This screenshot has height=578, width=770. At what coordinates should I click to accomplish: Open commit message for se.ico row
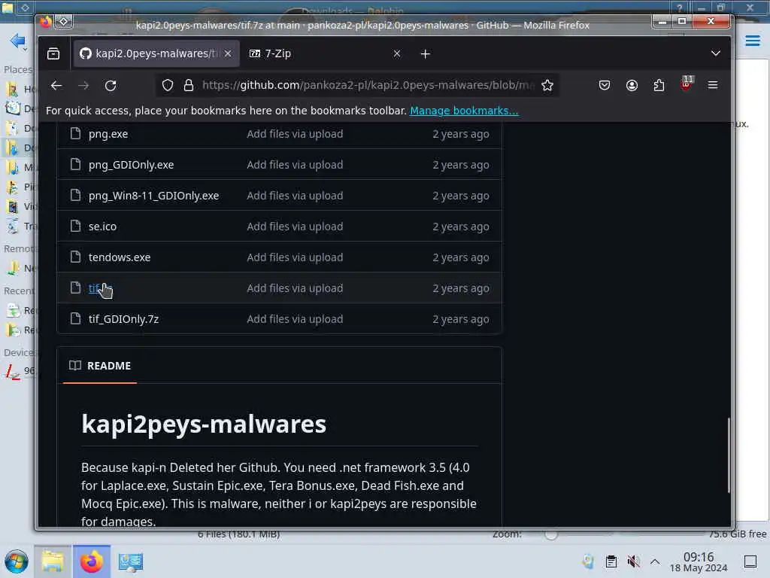point(295,227)
